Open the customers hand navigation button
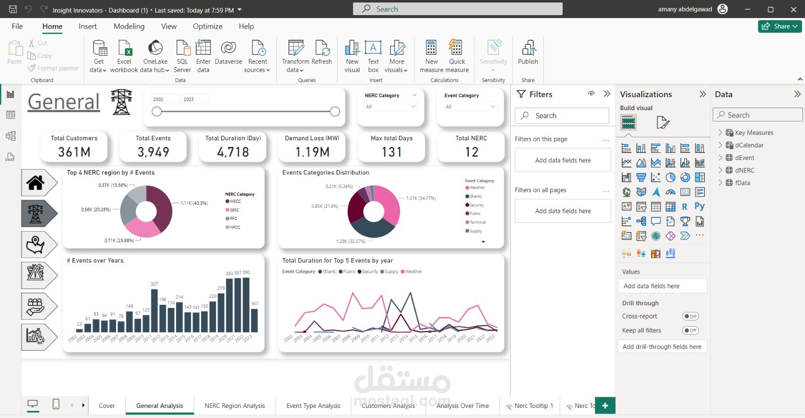Viewport: 805px width, 418px height. click(39, 306)
